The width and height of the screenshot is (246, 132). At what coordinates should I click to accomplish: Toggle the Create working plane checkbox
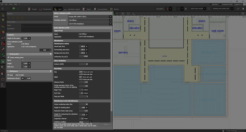click(8, 57)
